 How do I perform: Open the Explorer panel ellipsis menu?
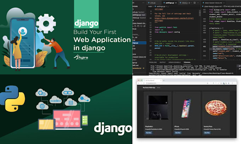tap(143, 3)
